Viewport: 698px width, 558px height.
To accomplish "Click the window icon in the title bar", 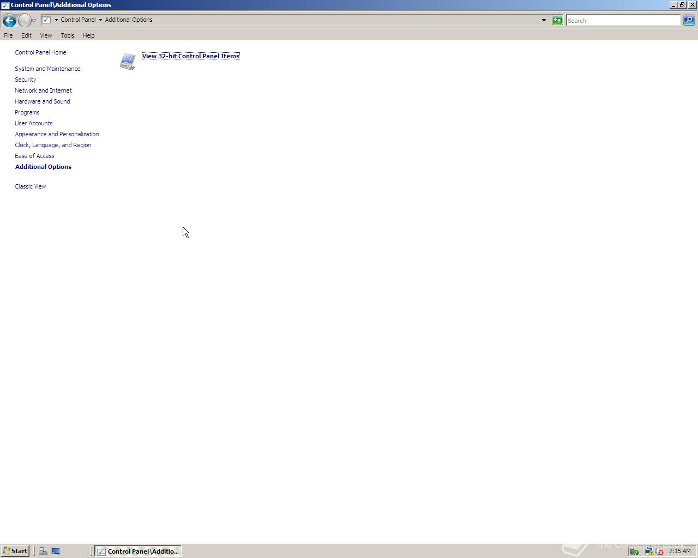I will (5, 5).
